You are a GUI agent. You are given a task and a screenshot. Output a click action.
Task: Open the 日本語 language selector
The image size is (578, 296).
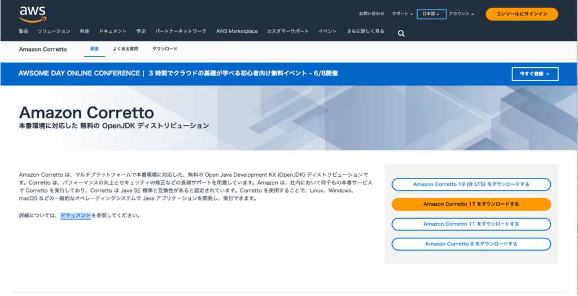(x=431, y=14)
